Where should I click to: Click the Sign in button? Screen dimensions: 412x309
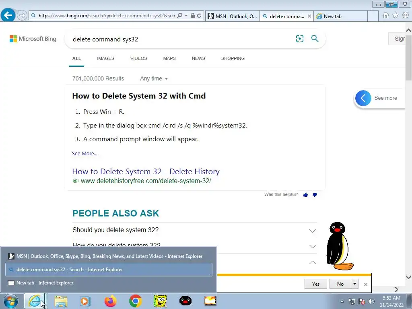(397, 39)
